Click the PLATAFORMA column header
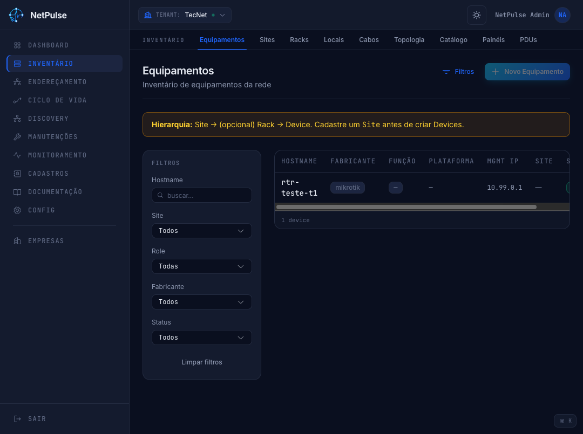Screen dimensions: 583x434 (451, 161)
